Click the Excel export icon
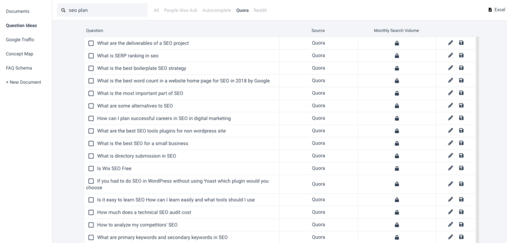 pyautogui.click(x=490, y=10)
